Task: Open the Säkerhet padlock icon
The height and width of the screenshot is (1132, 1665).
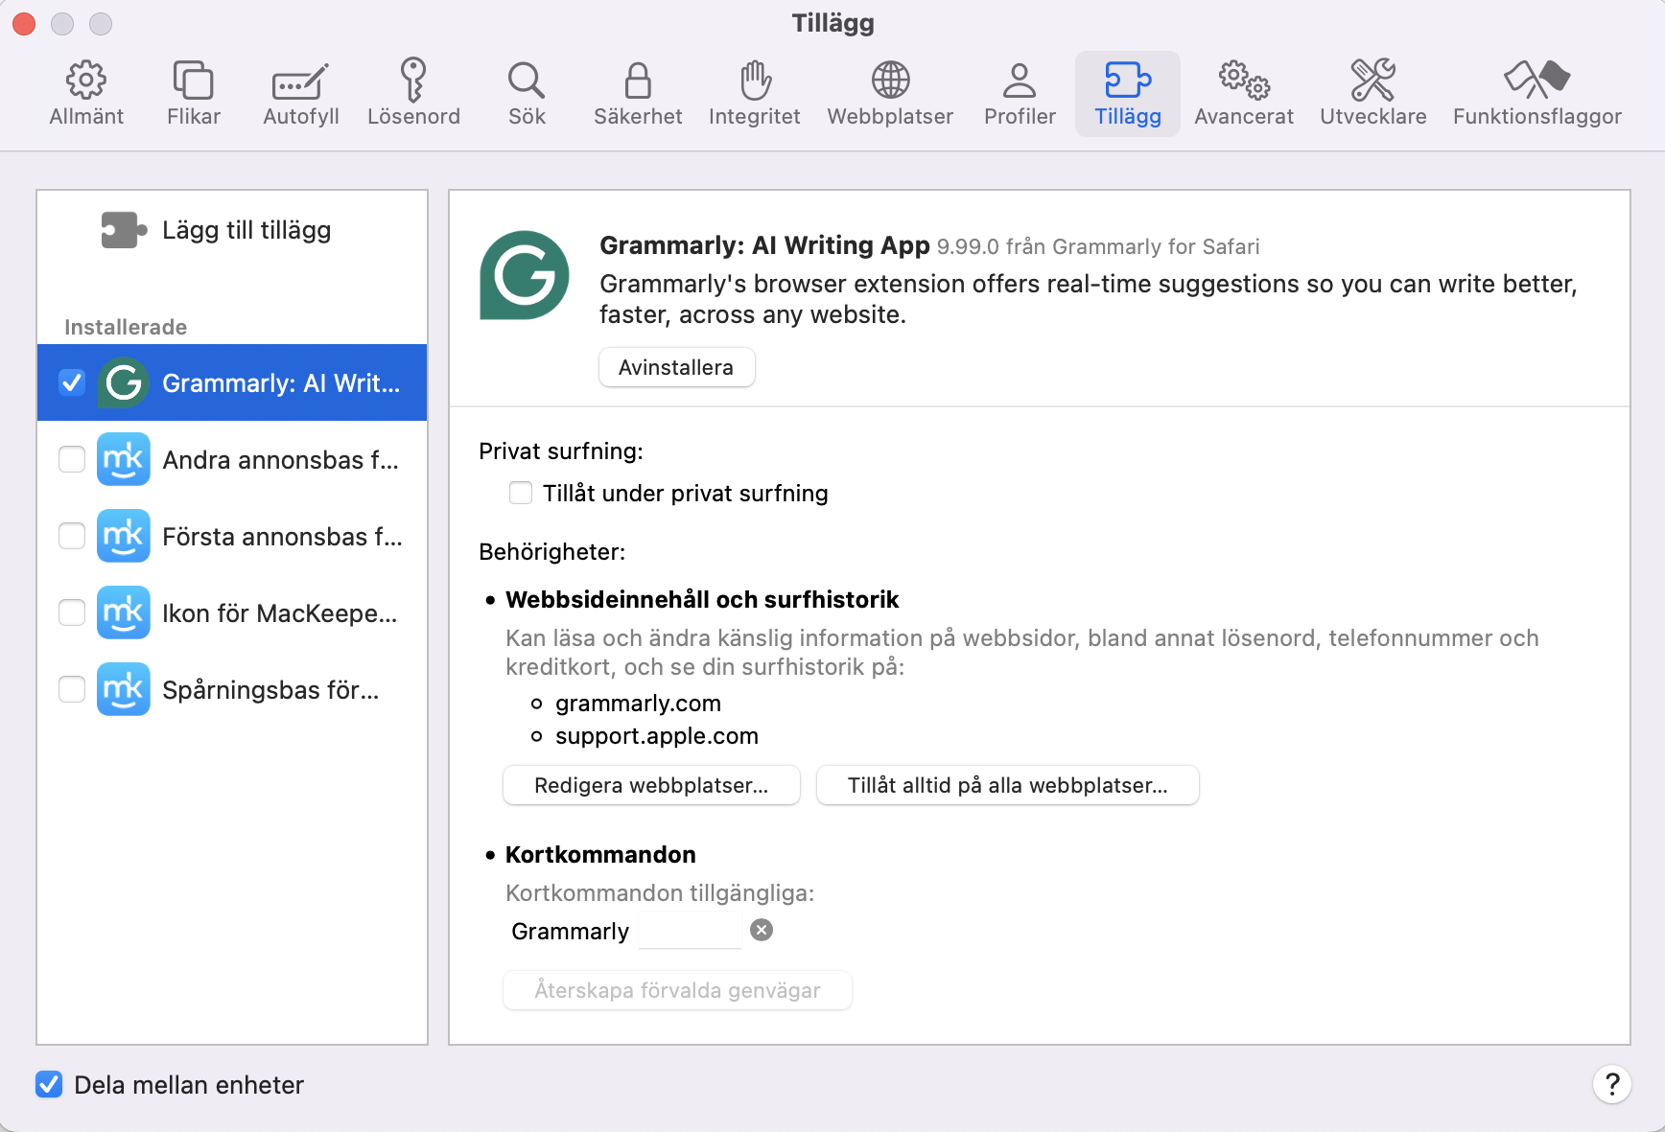Action: coord(638,81)
